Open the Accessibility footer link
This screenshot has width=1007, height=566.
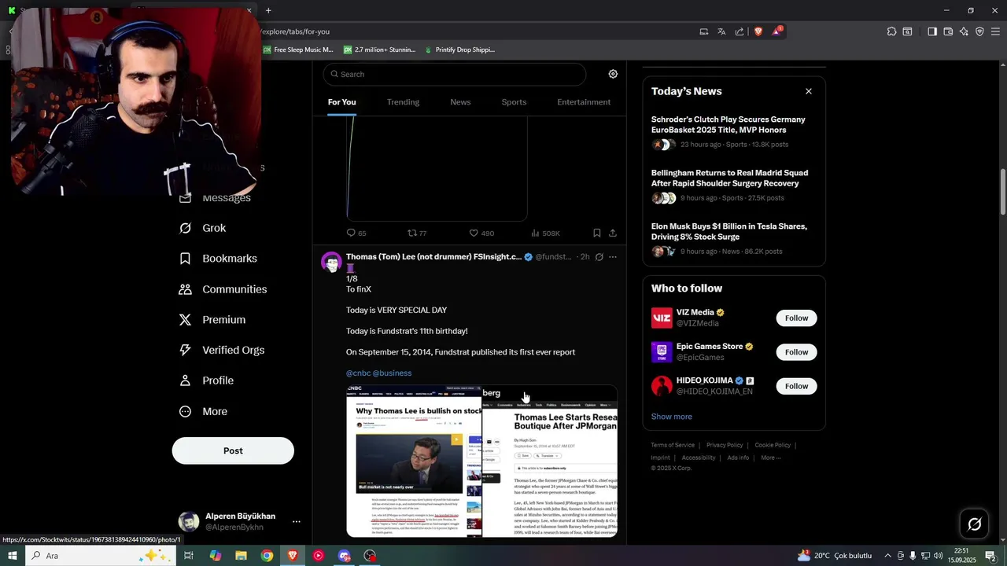(x=699, y=458)
